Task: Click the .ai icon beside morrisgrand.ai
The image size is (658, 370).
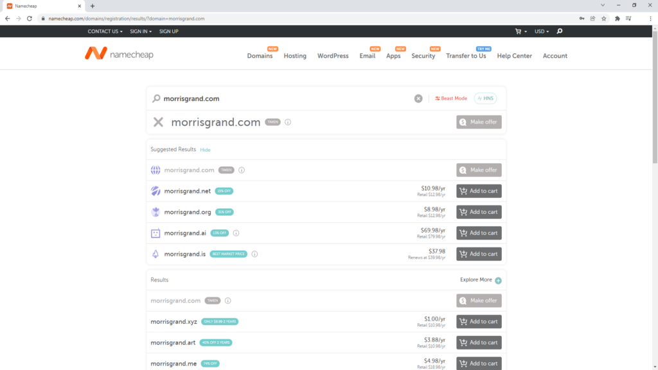Action: pyautogui.click(x=156, y=233)
